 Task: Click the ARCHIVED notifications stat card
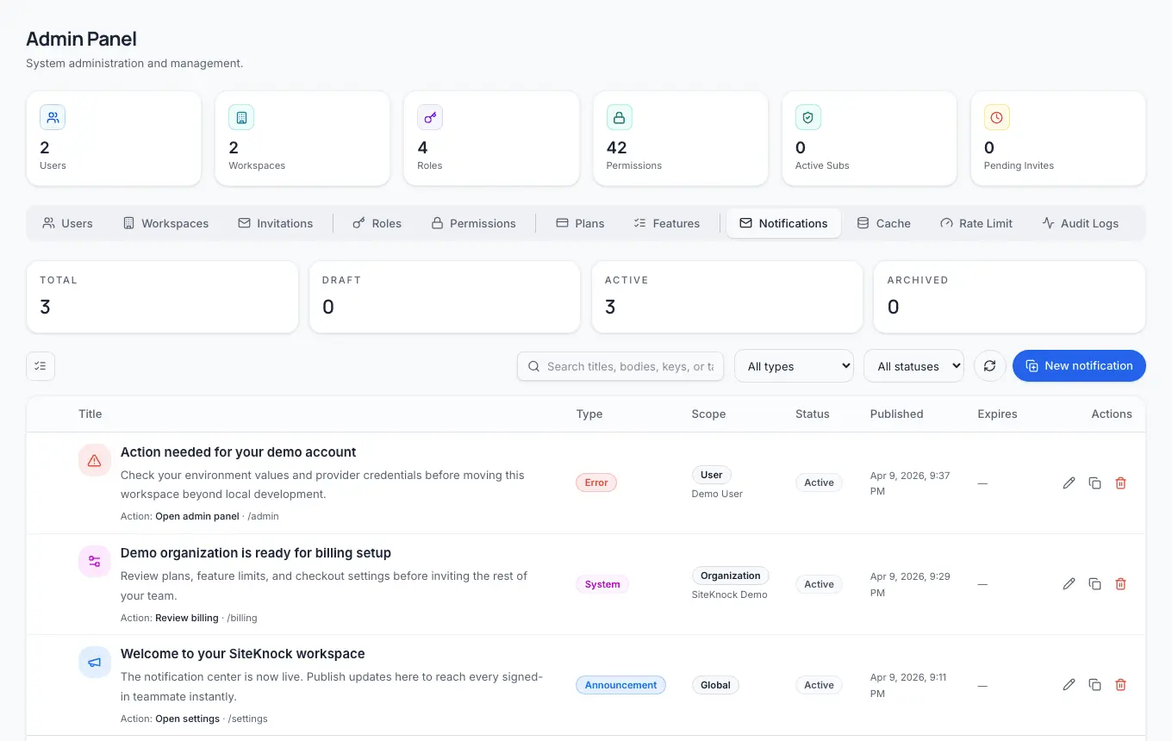[x=1009, y=297]
